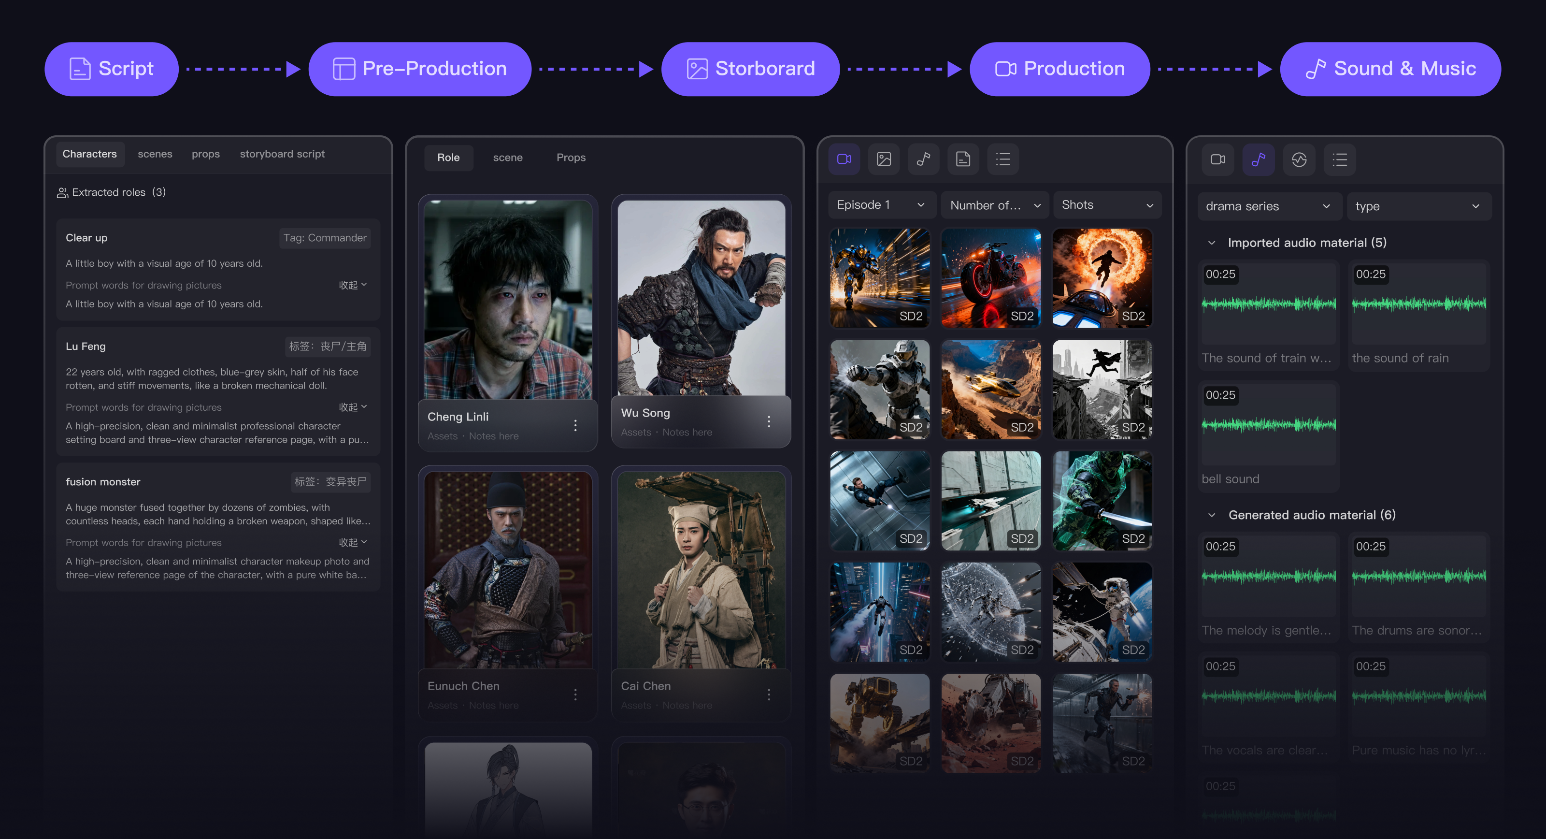Select the fire ring silhouette shot thumbnail

point(1102,278)
